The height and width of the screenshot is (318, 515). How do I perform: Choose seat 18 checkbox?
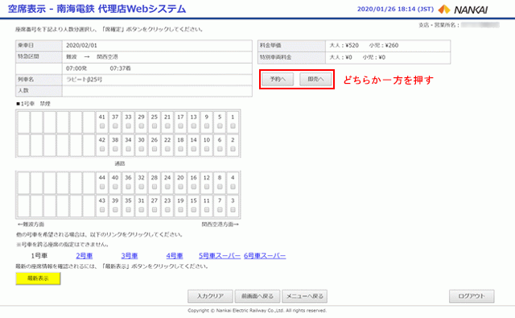point(180,149)
